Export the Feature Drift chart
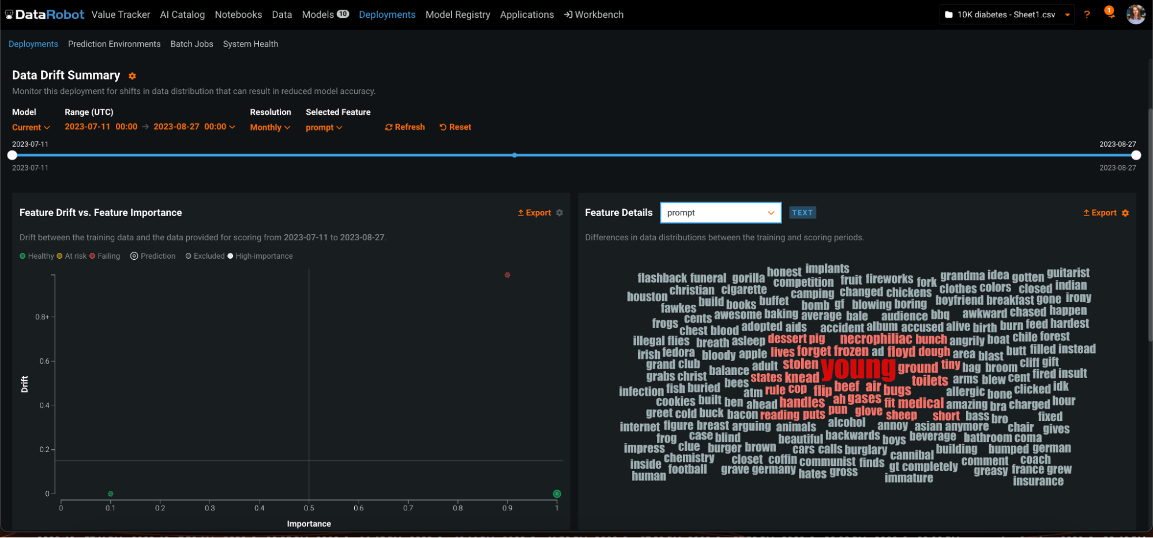 [534, 213]
